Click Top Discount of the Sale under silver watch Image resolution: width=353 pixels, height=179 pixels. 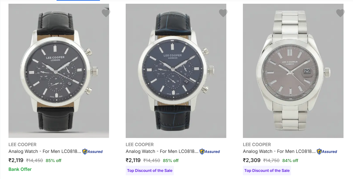[267, 171]
